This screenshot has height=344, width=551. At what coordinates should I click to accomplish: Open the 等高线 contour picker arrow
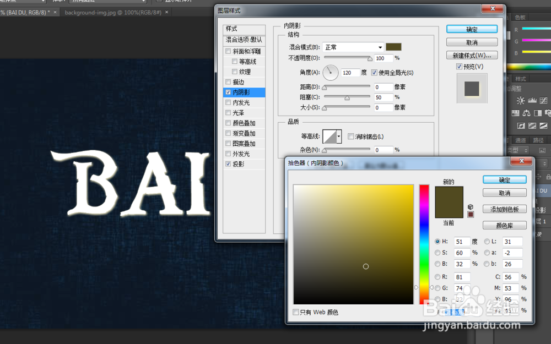pyautogui.click(x=339, y=136)
